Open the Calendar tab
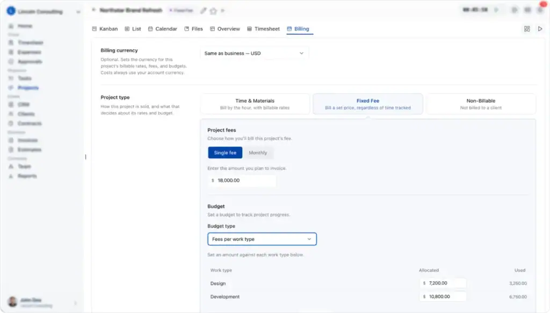The width and height of the screenshot is (550, 313). pyautogui.click(x=162, y=29)
